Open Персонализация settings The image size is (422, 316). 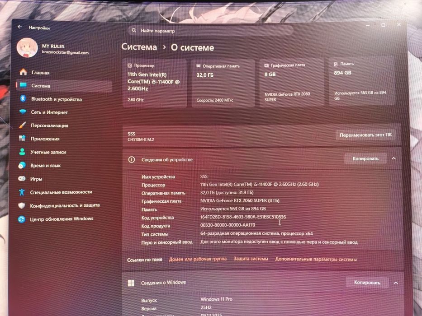point(64,125)
